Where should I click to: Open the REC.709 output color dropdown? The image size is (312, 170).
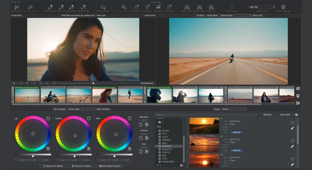click(262, 7)
